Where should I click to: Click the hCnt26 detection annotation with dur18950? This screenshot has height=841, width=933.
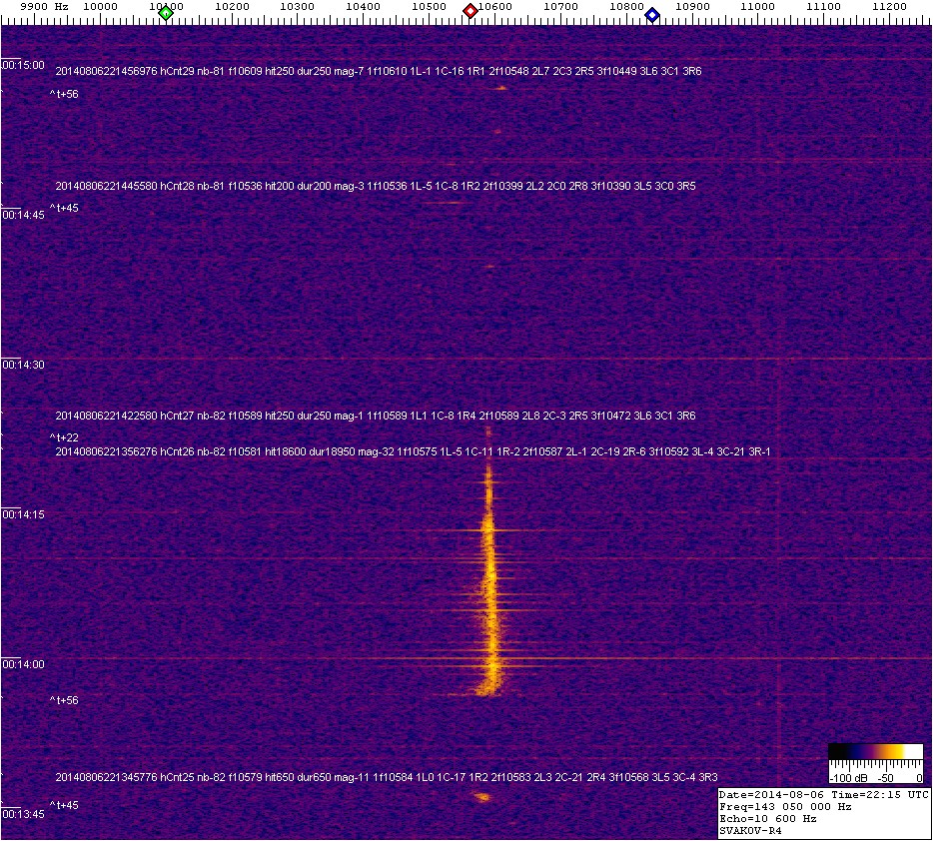pyautogui.click(x=413, y=452)
